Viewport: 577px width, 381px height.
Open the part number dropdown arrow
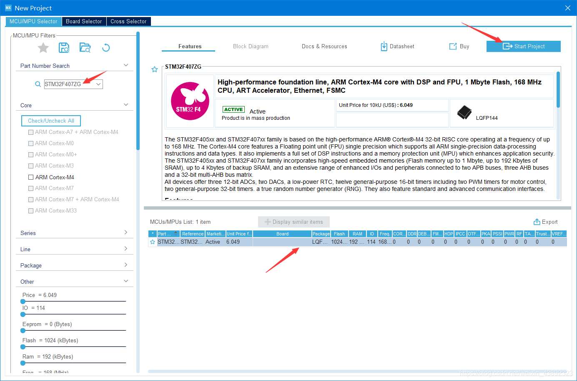click(98, 84)
